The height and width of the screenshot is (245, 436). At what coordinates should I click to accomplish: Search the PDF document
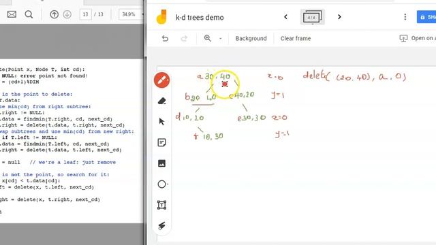29,14
